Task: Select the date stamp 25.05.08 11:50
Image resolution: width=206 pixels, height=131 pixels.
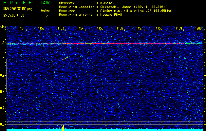Action: pyautogui.click(x=14, y=15)
